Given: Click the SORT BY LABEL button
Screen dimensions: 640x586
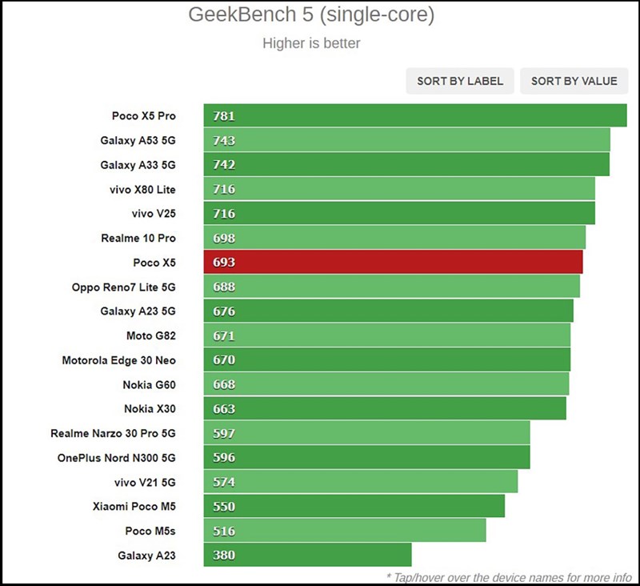Looking at the screenshot, I should (460, 81).
